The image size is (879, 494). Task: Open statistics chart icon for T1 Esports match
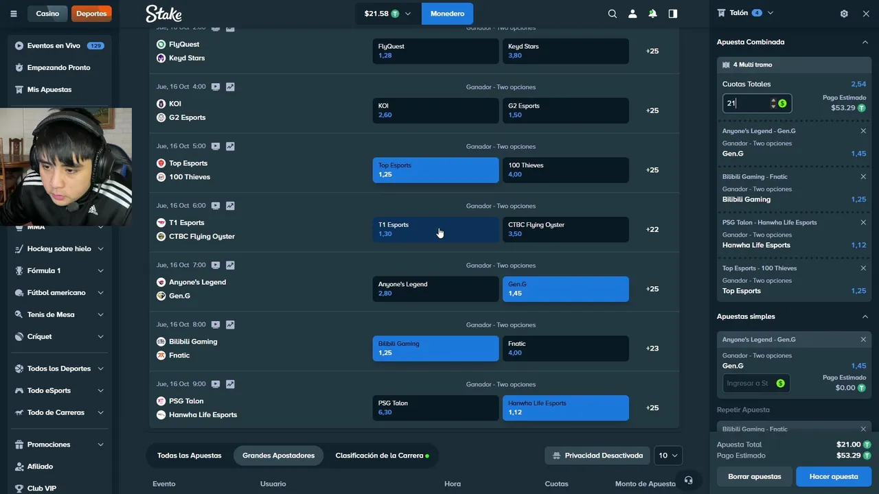[230, 206]
